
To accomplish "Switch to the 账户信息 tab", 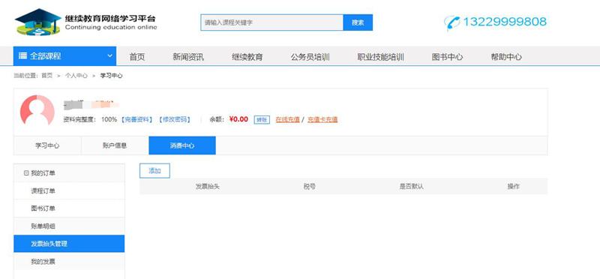I will point(115,145).
